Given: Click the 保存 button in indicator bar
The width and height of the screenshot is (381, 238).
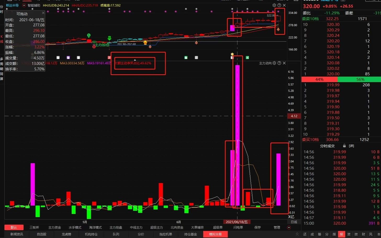Looking at the screenshot, I should pyautogui.click(x=258, y=227).
